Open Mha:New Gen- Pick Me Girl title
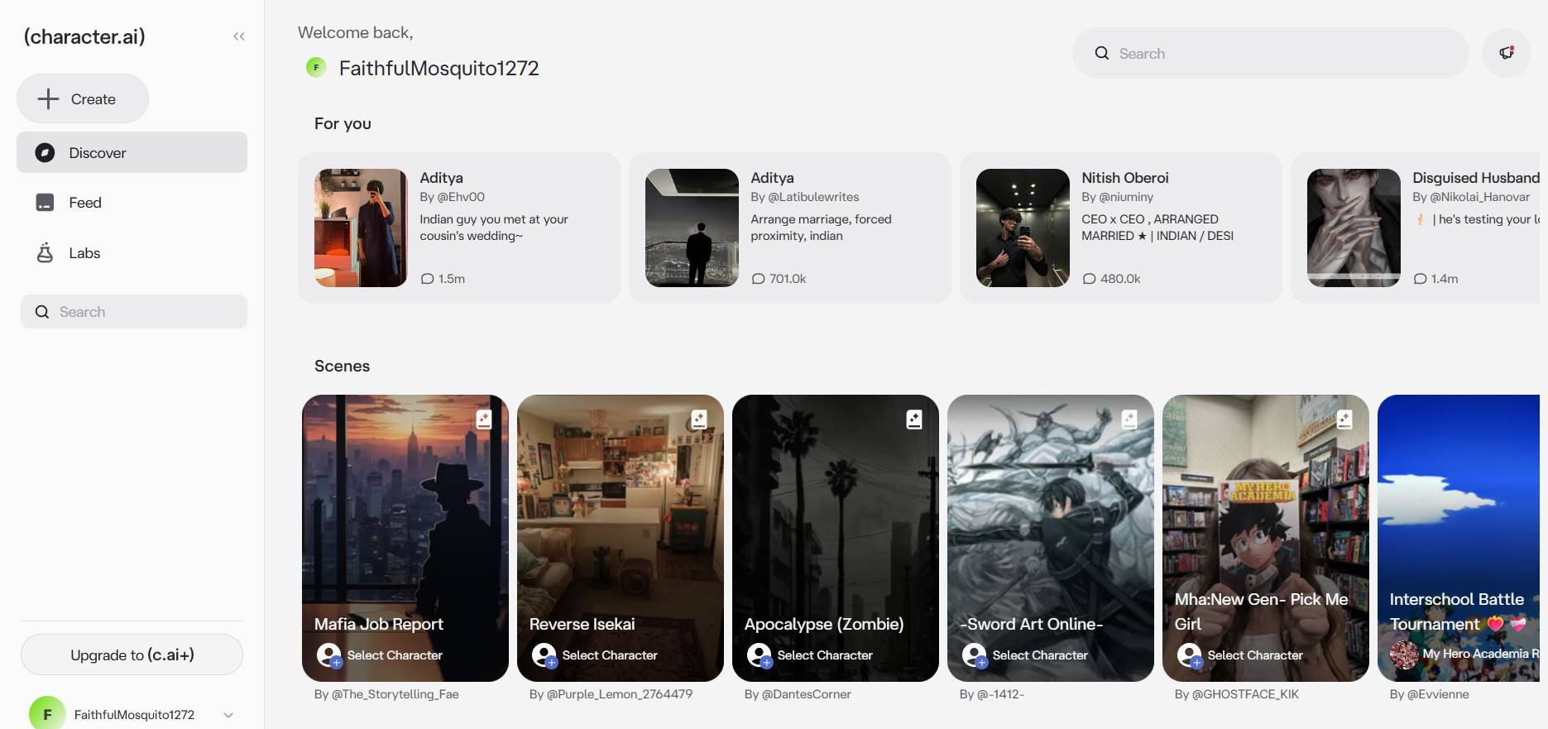This screenshot has width=1548, height=729. pos(1262,611)
